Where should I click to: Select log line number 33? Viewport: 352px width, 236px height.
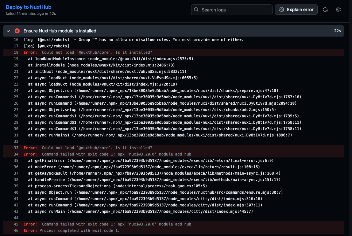(x=16, y=148)
